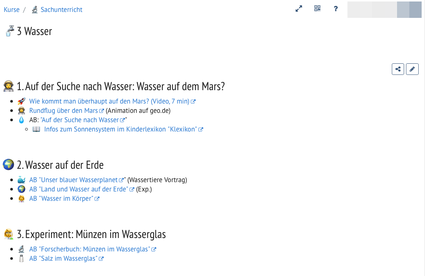The width and height of the screenshot is (425, 276).
Task: Click external link icon after Wasser im Körper
Action: pyautogui.click(x=97, y=199)
